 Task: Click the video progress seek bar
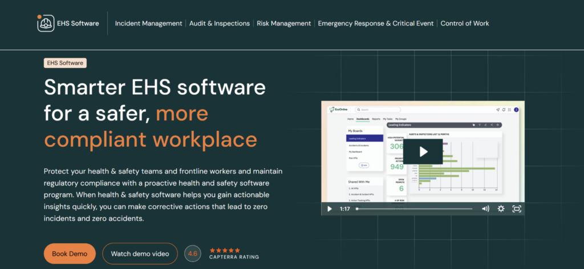click(414, 209)
